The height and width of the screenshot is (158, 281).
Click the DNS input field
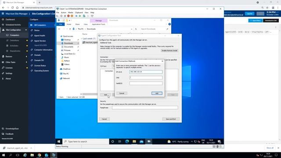146,78
